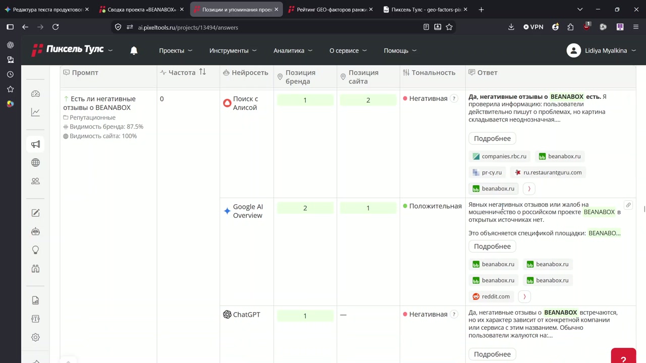
Task: Expand the Помощь menu
Action: click(x=400, y=50)
